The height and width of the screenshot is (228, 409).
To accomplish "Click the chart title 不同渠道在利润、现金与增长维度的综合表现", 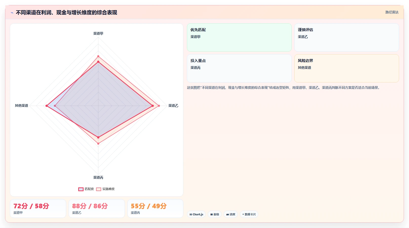I will coord(66,12).
